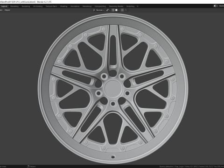The height and width of the screenshot is (168, 224).
Task: Open the Normal transform orientation dropdown
Action: (x=98, y=10)
